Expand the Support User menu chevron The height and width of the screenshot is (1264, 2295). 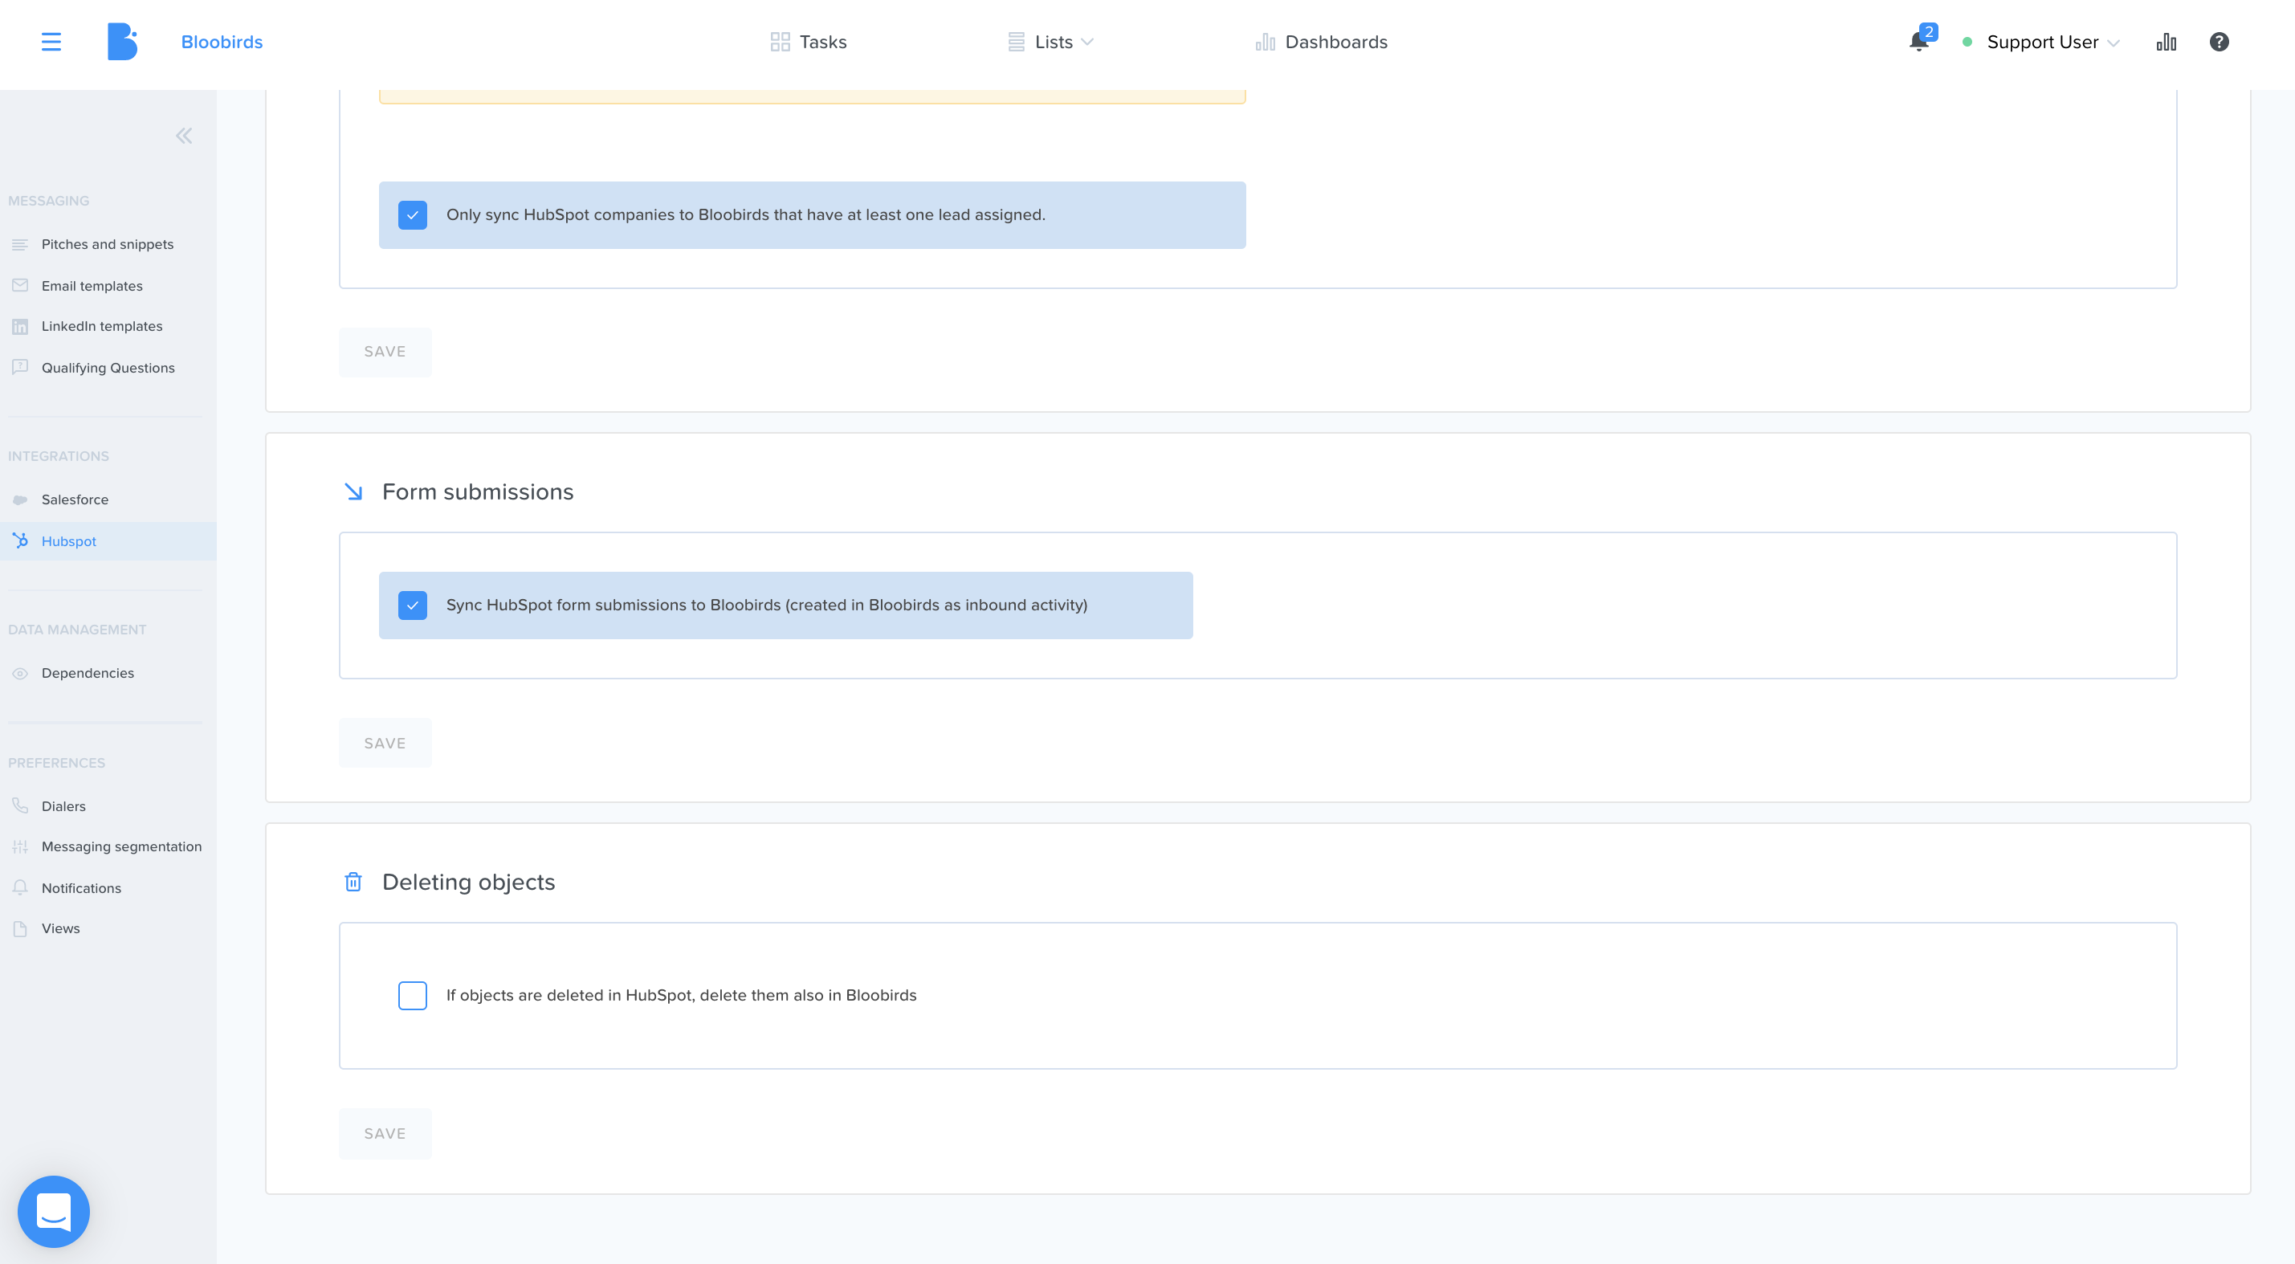[2114, 43]
